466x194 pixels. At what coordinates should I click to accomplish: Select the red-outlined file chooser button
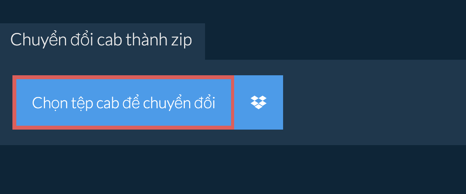click(x=123, y=102)
